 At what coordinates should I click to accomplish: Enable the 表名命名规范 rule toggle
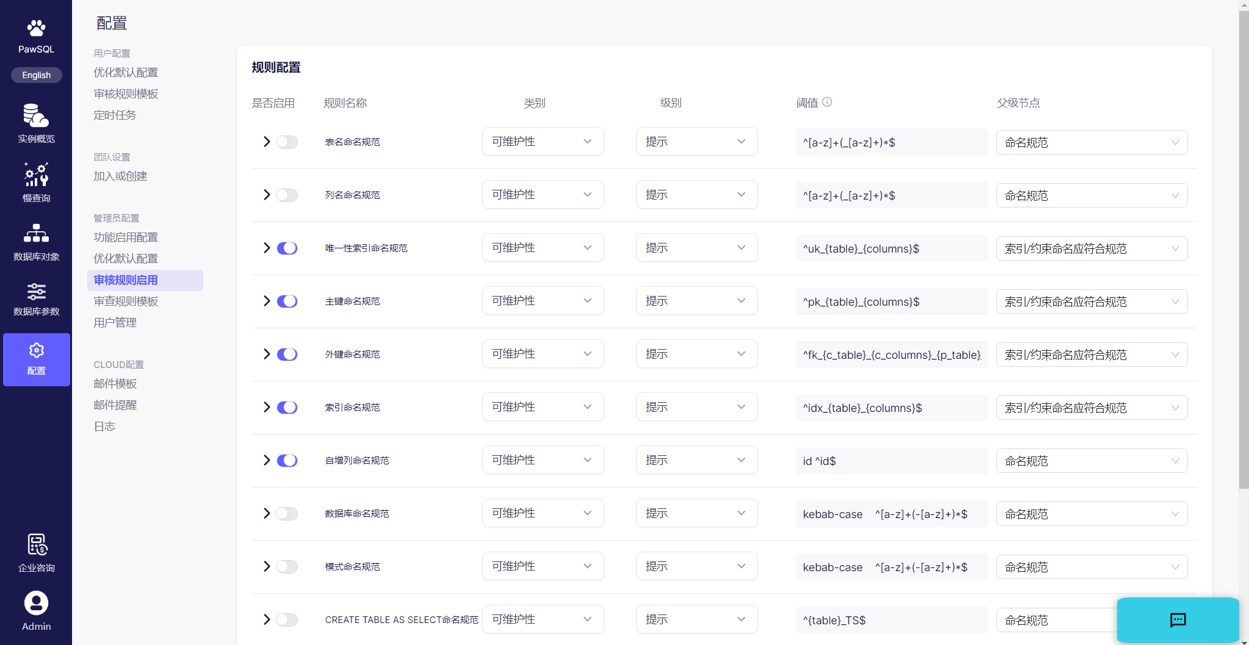(287, 142)
